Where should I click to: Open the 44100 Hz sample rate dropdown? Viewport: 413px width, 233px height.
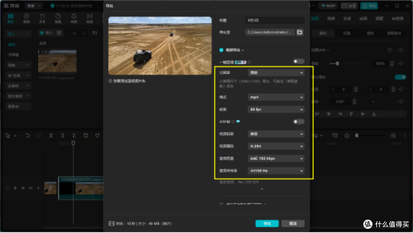276,171
